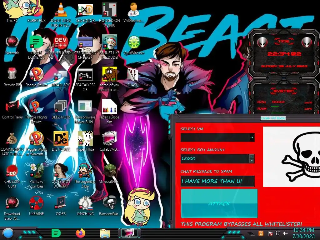
Task: Click the orange Java tray icon
Action: point(261,233)
